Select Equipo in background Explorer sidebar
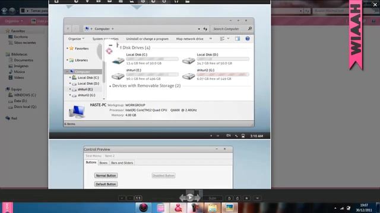Screen dimensions: 380x213 (16, 89)
